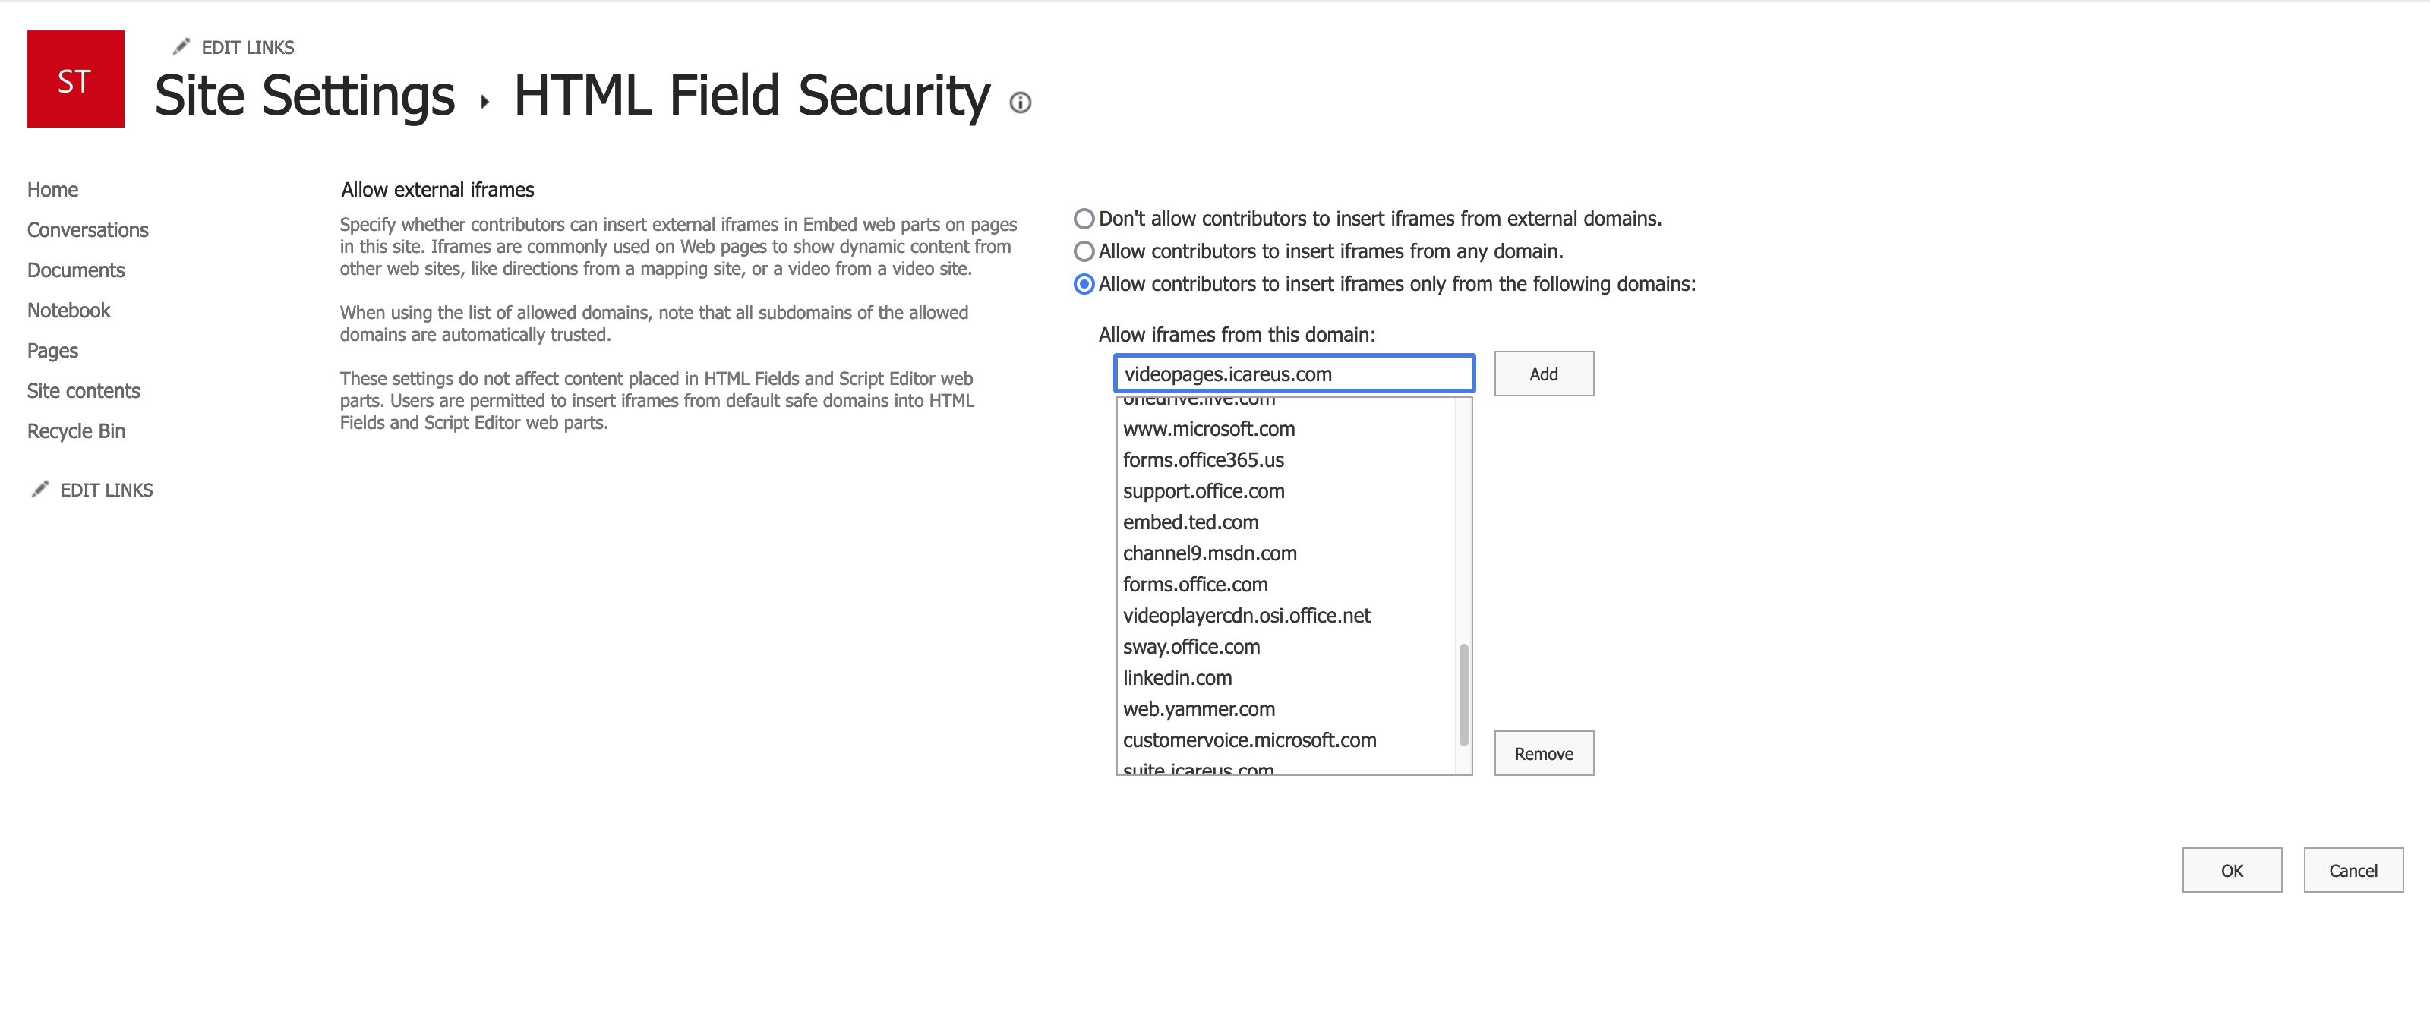Viewport: 2430px width, 1025px height.
Task: Focus the allowed domain text field
Action: coord(1293,374)
